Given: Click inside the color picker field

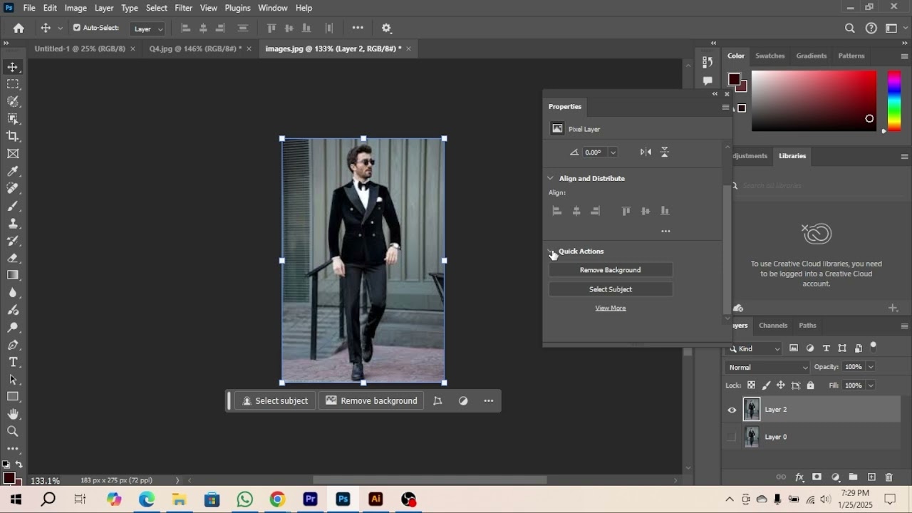Looking at the screenshot, I should (814, 100).
